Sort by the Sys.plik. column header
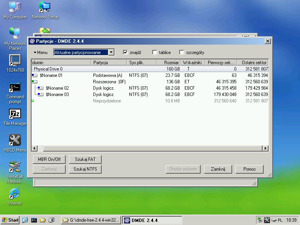Screen dimensions: 300x225 coord(141,63)
